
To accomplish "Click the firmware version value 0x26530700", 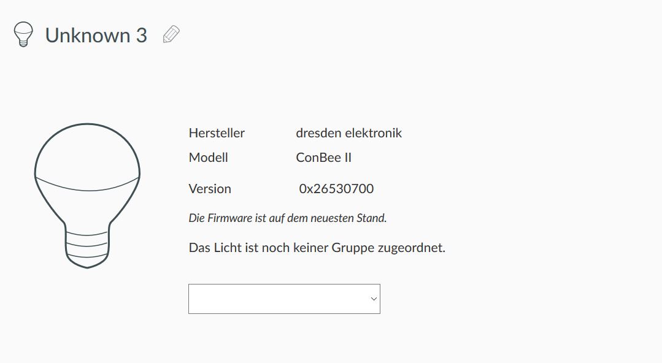I will [336, 189].
